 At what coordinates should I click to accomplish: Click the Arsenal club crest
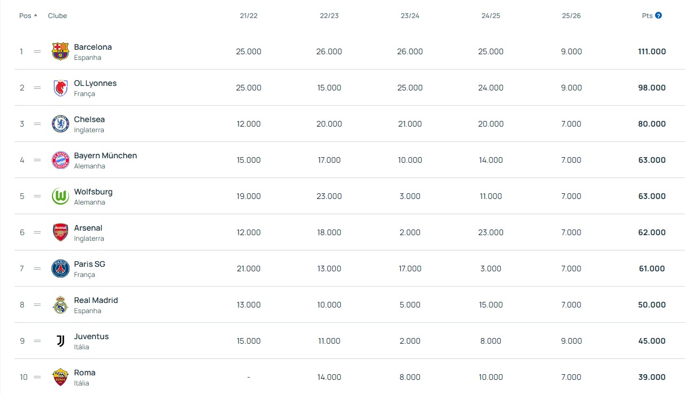60,232
